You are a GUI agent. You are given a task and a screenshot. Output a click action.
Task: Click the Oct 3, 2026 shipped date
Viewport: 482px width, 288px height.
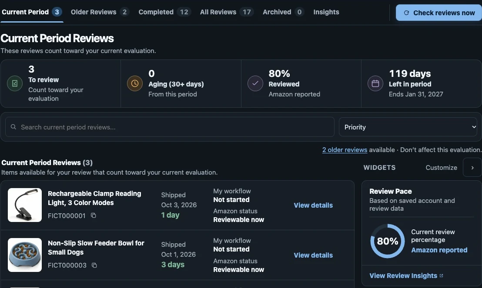(x=179, y=205)
